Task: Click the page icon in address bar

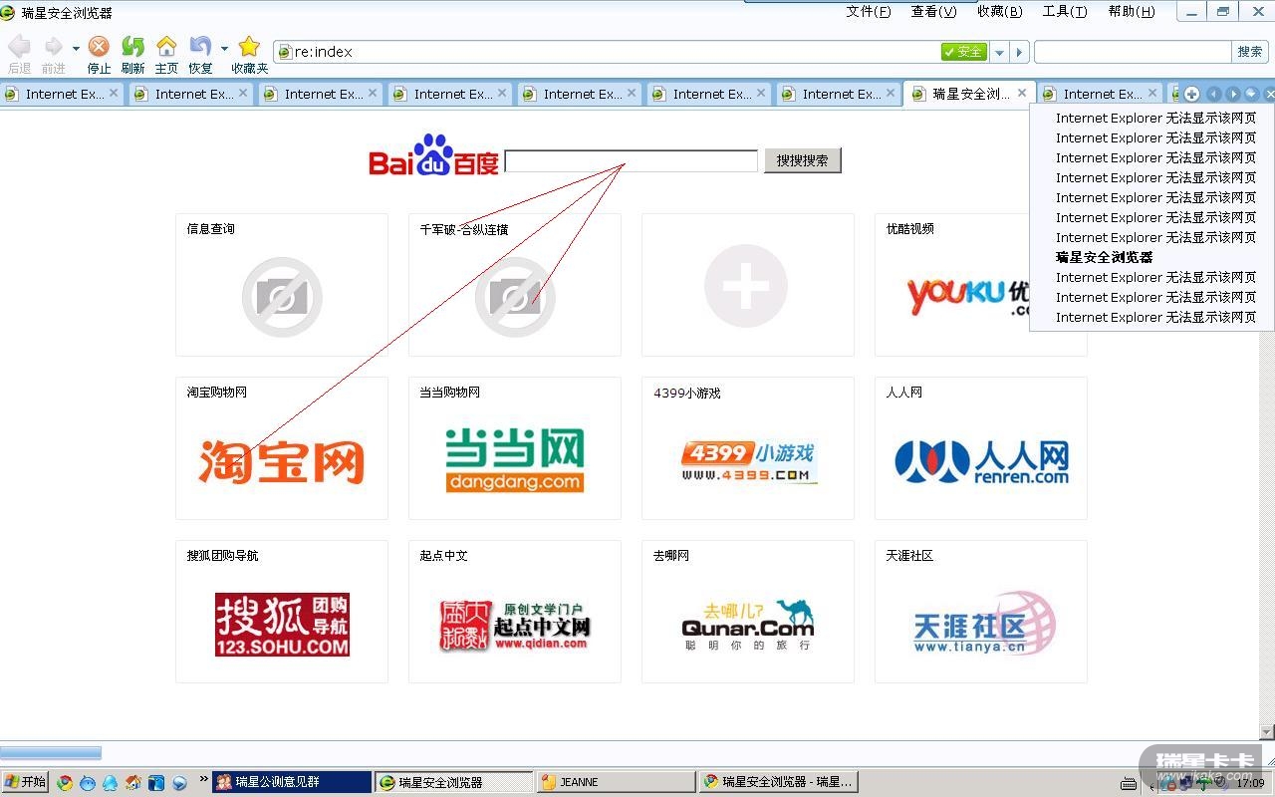Action: (285, 52)
